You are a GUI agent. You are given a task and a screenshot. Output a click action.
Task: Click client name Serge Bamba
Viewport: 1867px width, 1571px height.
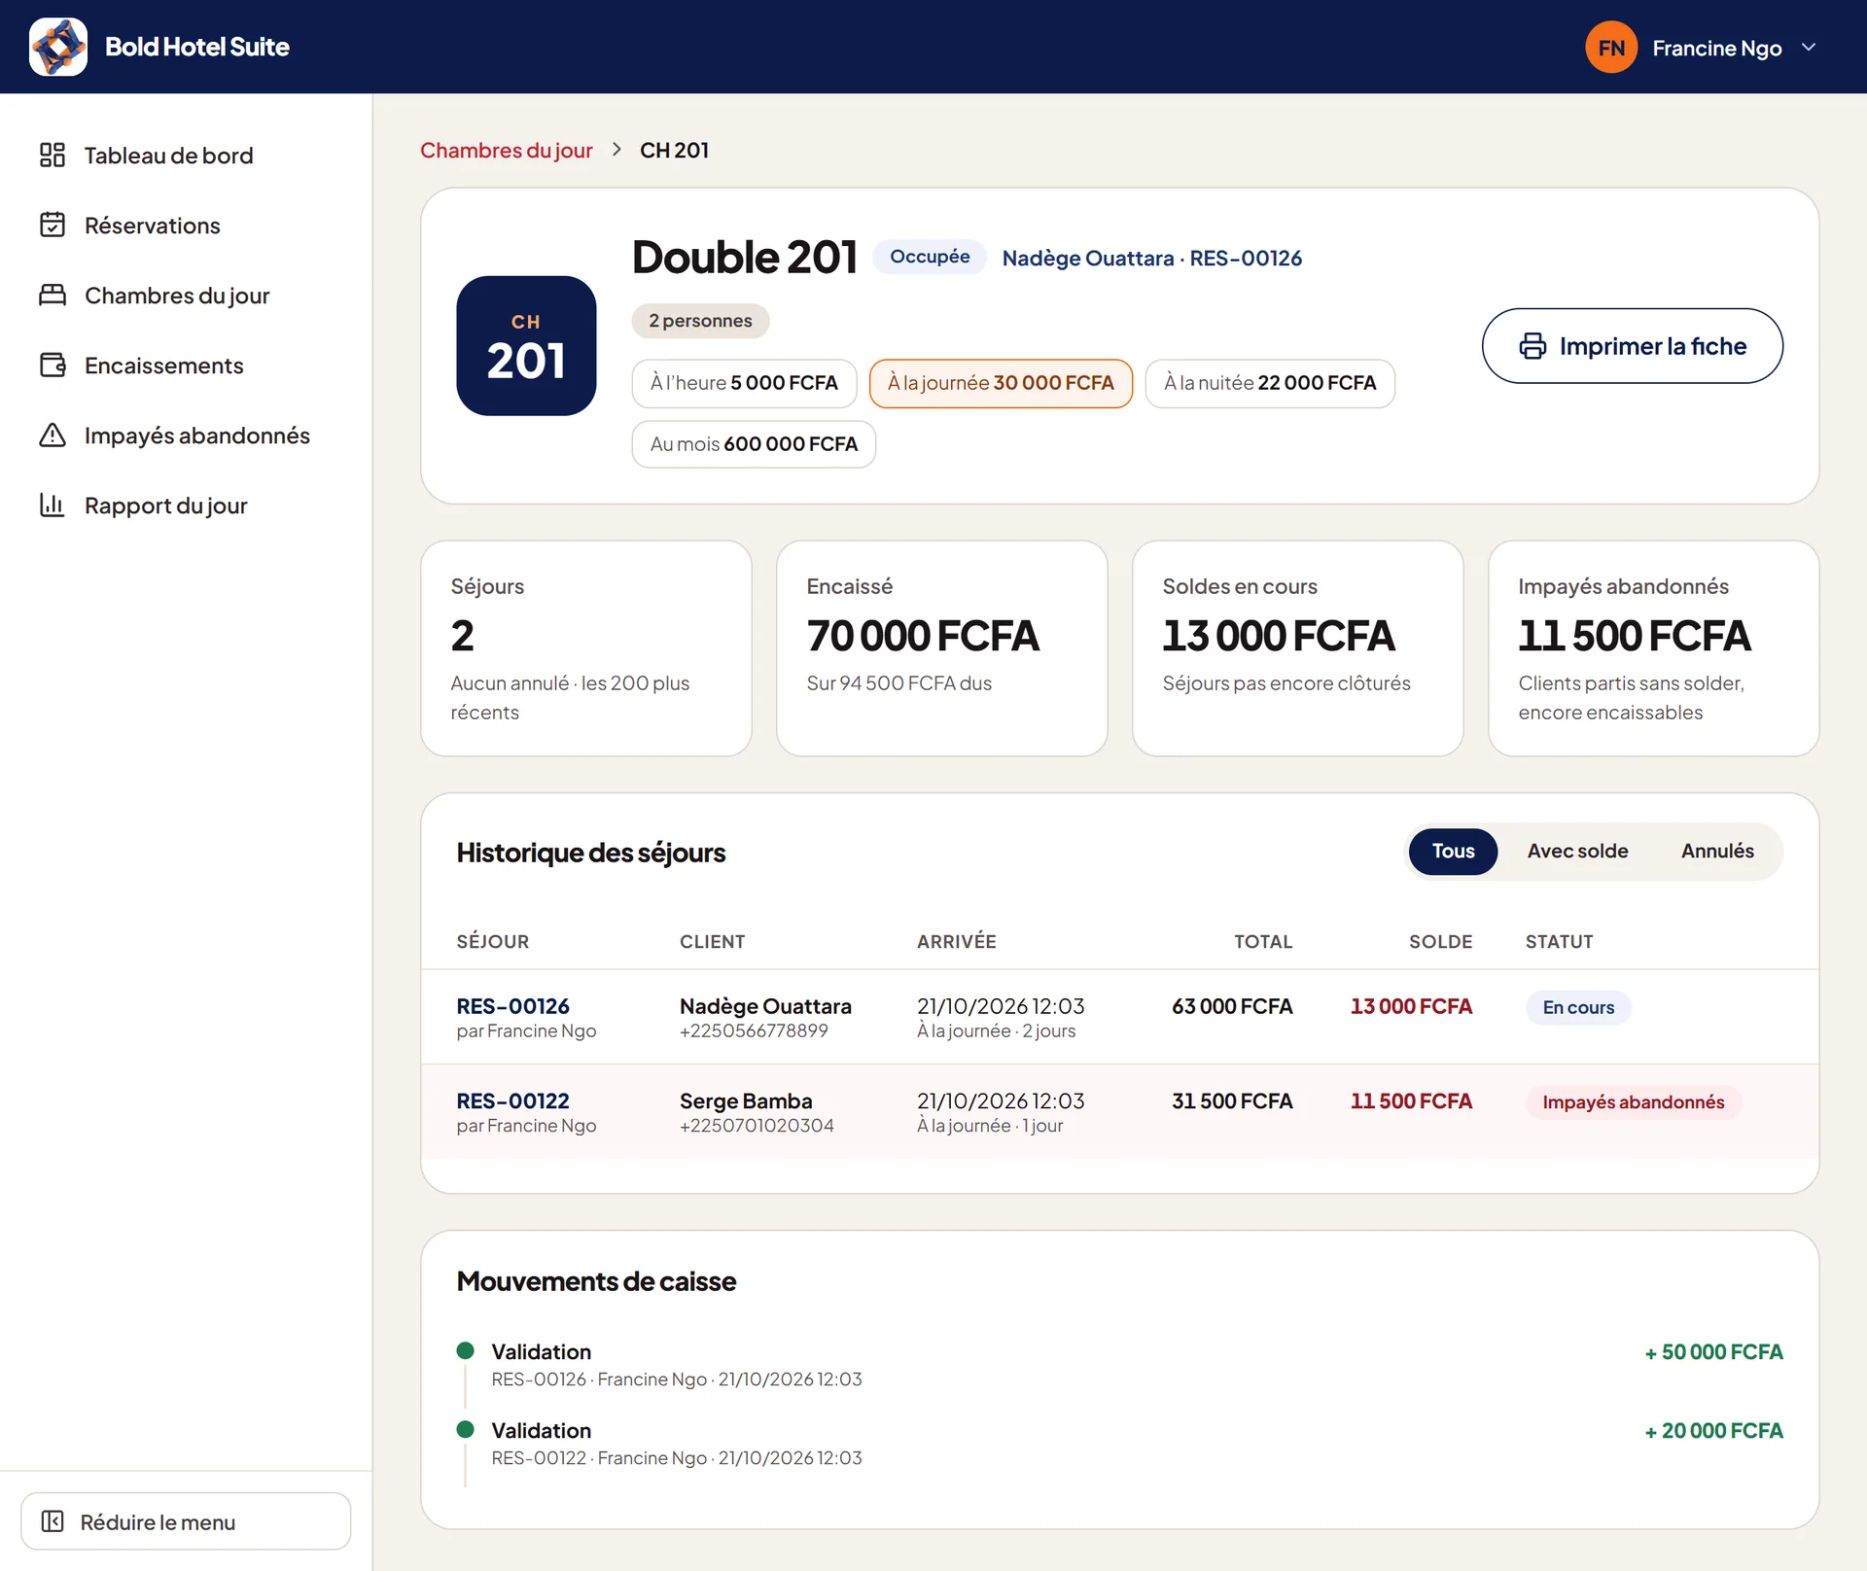point(746,1100)
